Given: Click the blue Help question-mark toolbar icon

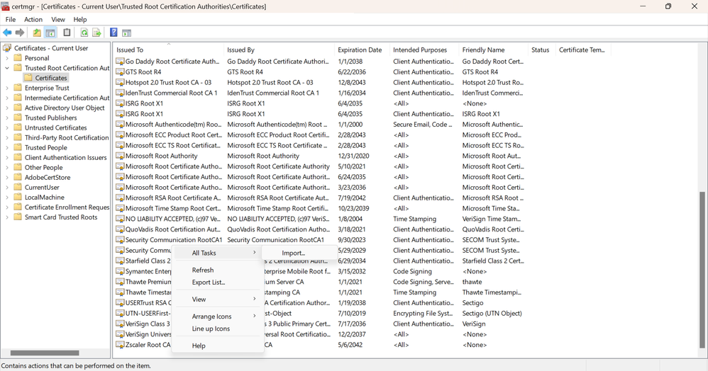Looking at the screenshot, I should tap(114, 33).
